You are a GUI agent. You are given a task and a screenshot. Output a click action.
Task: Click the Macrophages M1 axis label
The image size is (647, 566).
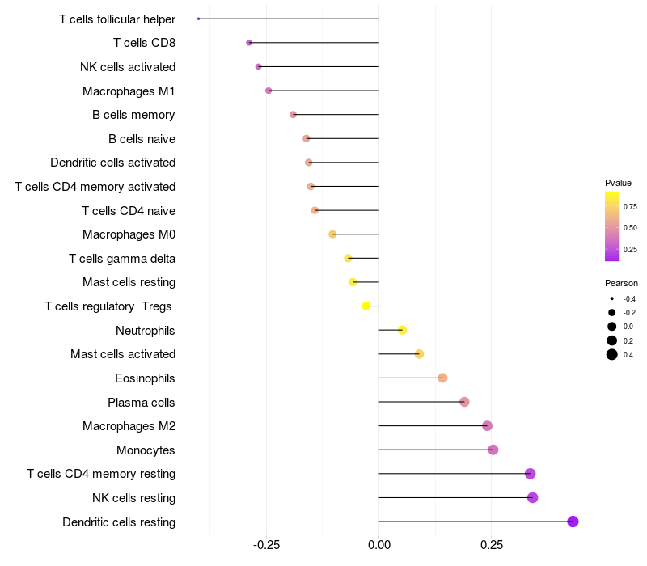(129, 91)
